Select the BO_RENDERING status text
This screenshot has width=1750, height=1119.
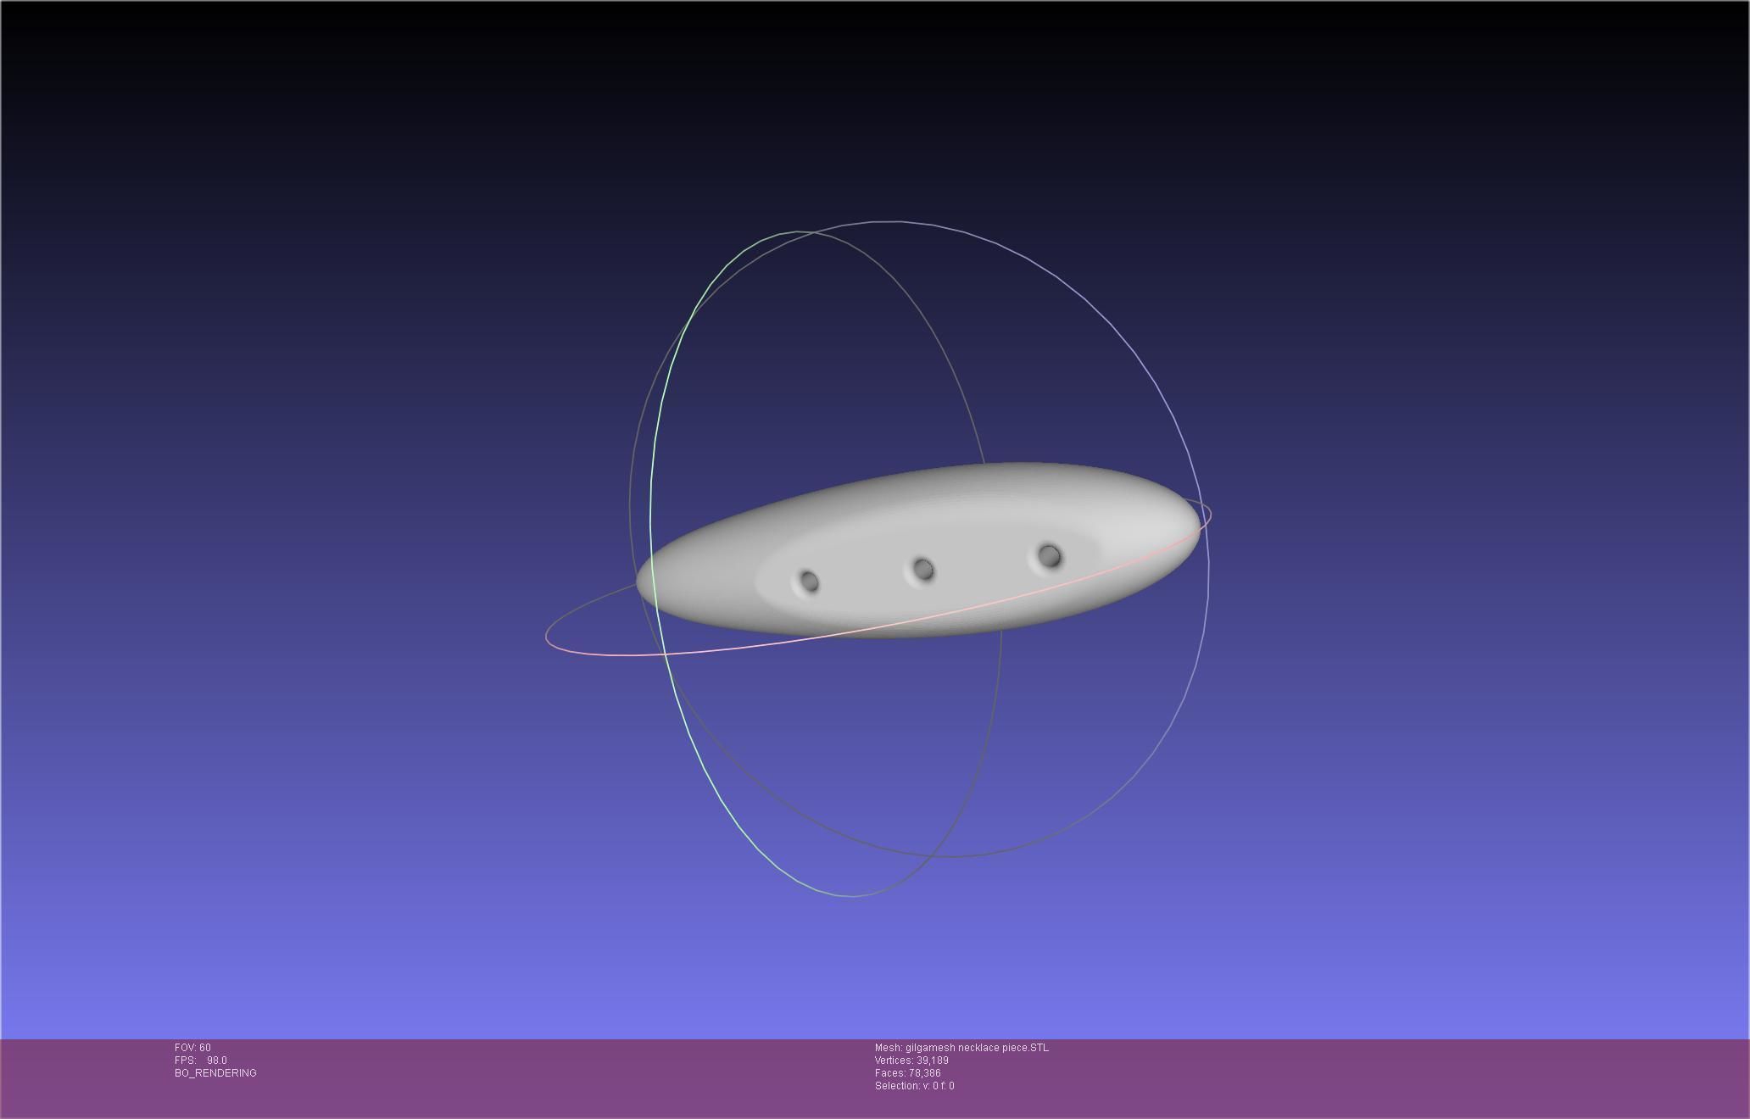215,1073
